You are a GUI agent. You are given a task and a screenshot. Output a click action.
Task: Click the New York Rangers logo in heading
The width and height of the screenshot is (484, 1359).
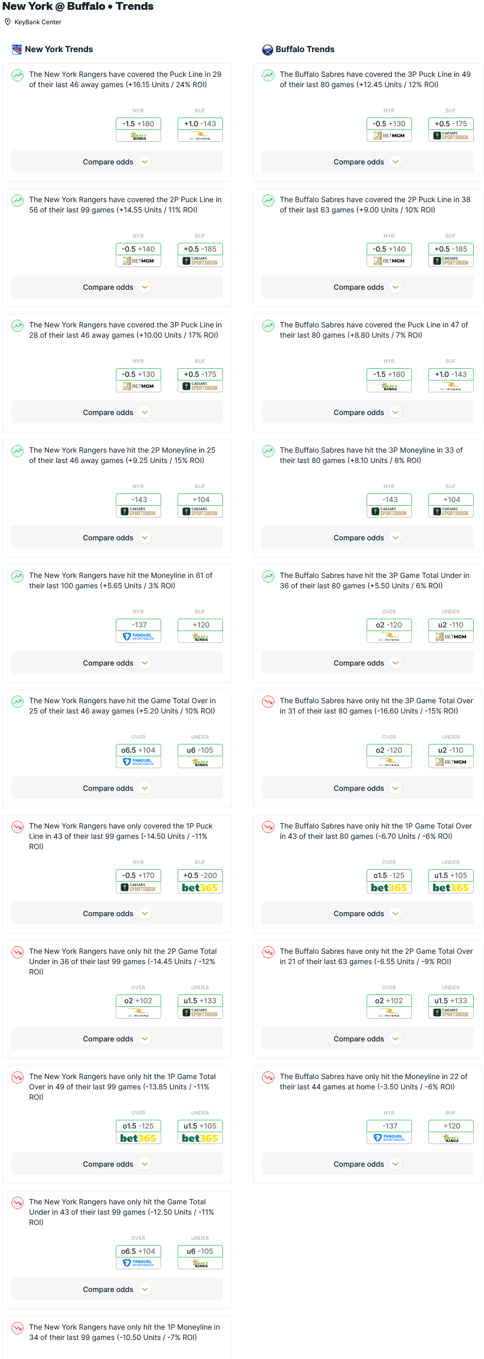[x=17, y=49]
